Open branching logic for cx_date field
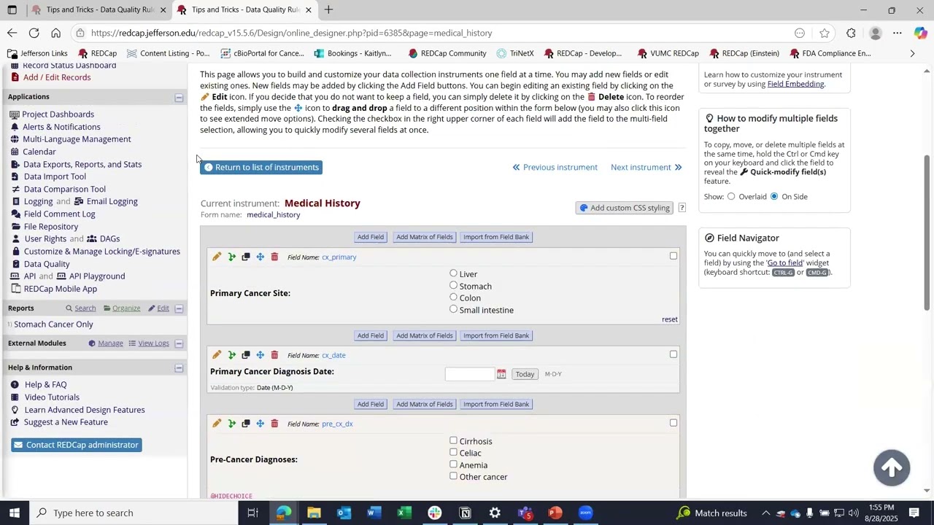The height and width of the screenshot is (525, 934). [x=231, y=355]
